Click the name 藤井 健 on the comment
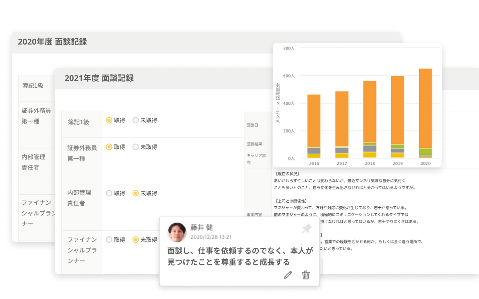 click(x=202, y=228)
